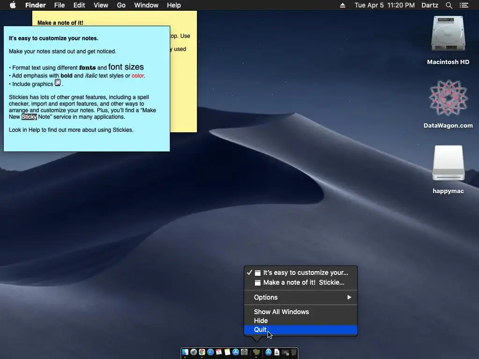Click "Make a note of it!" yellow note title
The image size is (479, 359).
click(x=60, y=22)
